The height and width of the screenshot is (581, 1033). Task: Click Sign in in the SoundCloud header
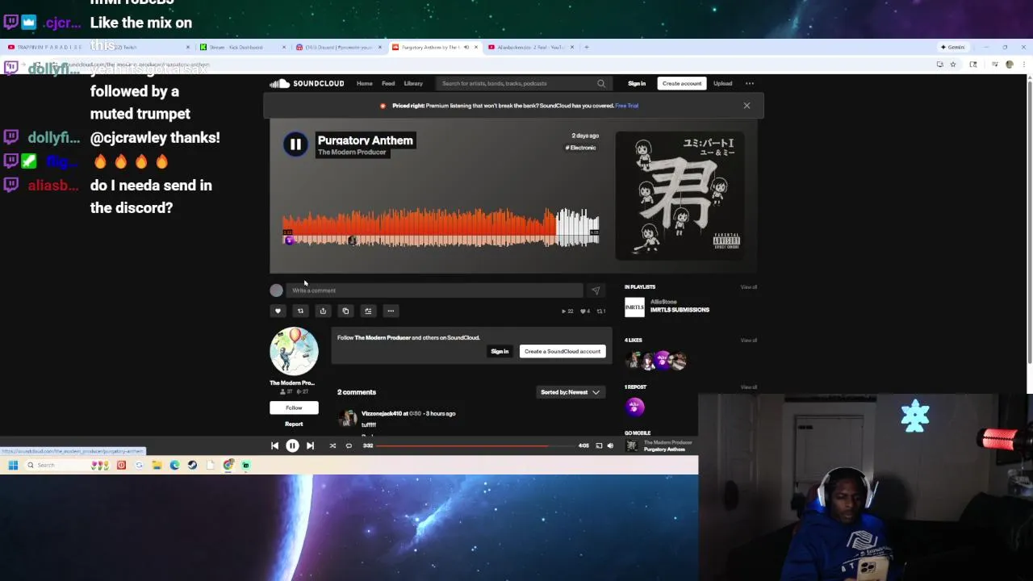(637, 83)
